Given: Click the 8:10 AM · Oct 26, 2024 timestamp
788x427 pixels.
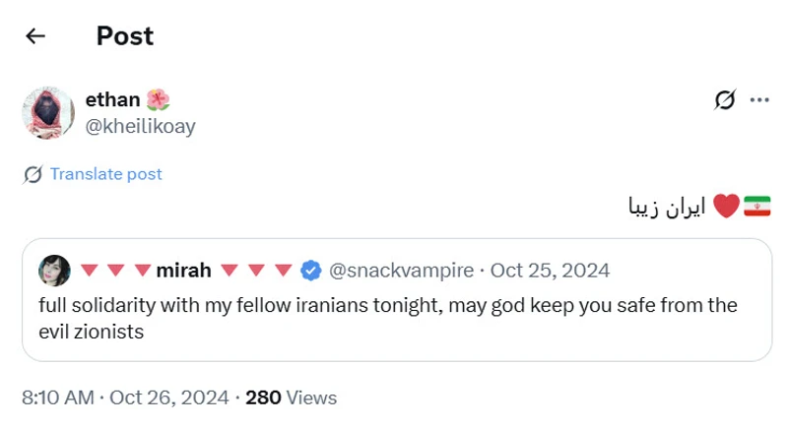Looking at the screenshot, I should [124, 397].
